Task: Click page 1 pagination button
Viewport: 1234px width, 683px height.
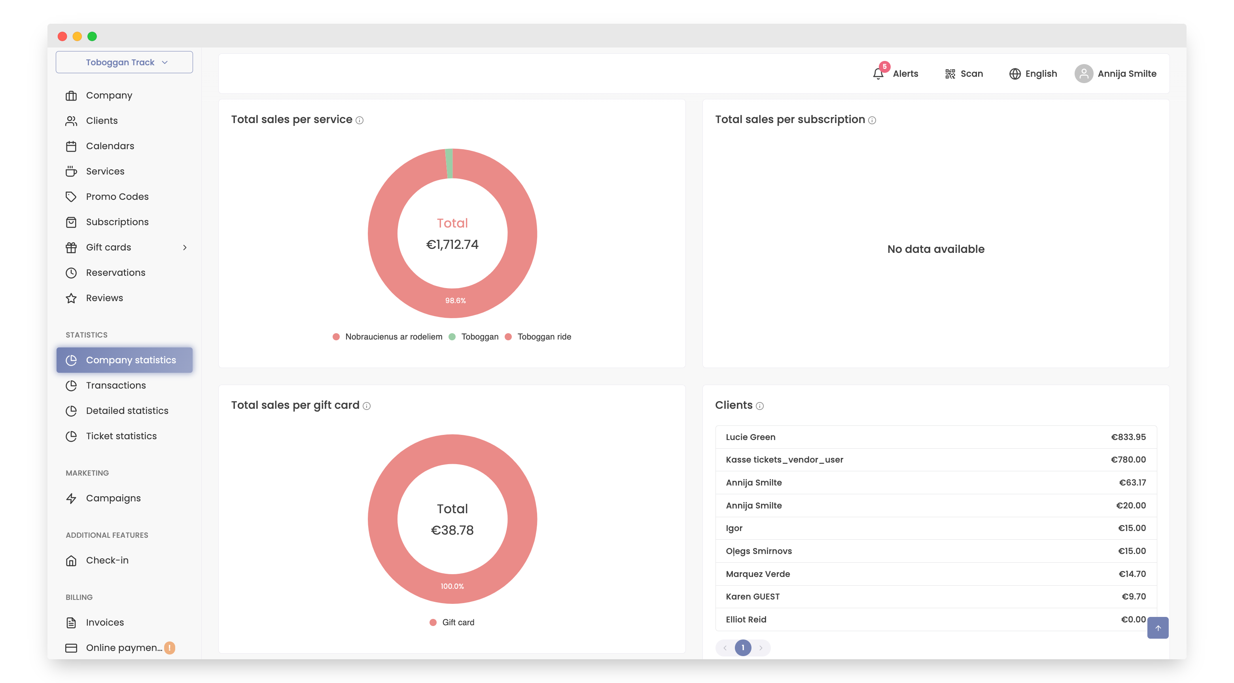Action: click(x=742, y=647)
